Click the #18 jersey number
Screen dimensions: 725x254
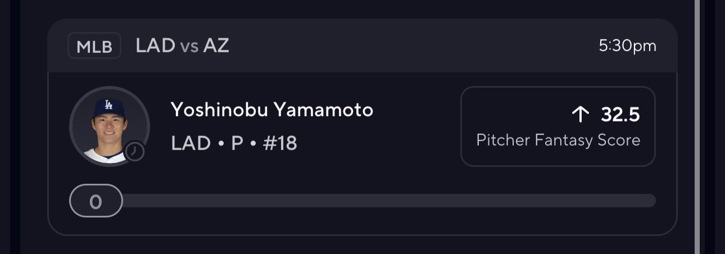(x=280, y=143)
